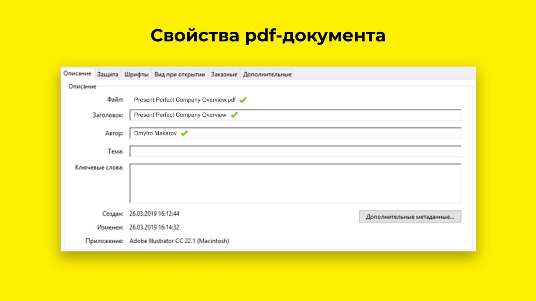Click the Свойства pdf-документа heading
This screenshot has width=536, height=301.
[268, 36]
